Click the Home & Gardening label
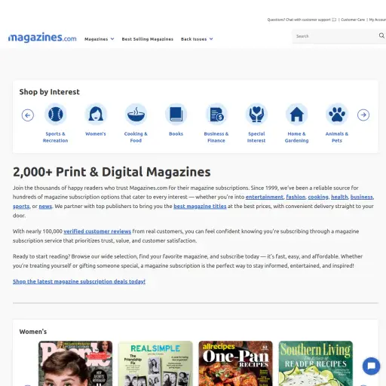Screen dimensions: 386x386 tap(296, 137)
